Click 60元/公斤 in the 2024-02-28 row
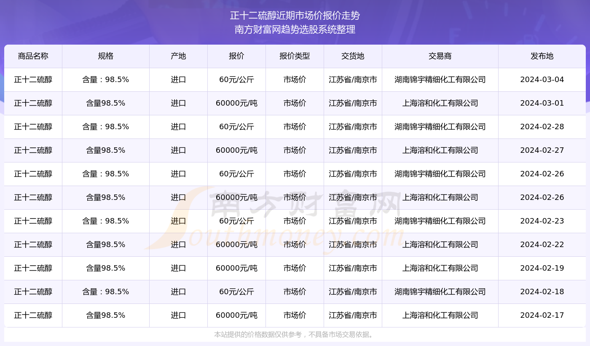 (x=236, y=127)
